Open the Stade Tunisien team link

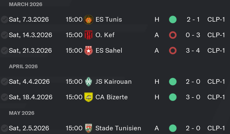118,128
